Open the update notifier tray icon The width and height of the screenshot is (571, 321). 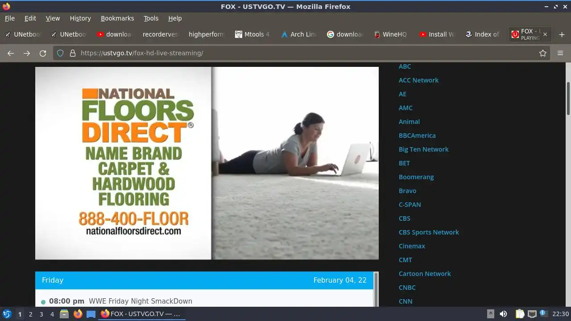pyautogui.click(x=543, y=313)
